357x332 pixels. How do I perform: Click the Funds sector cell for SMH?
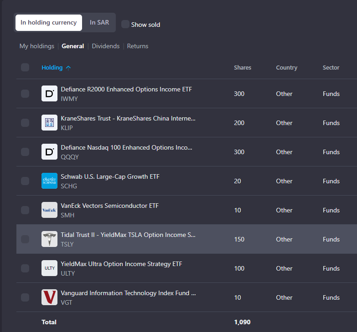[x=331, y=210]
